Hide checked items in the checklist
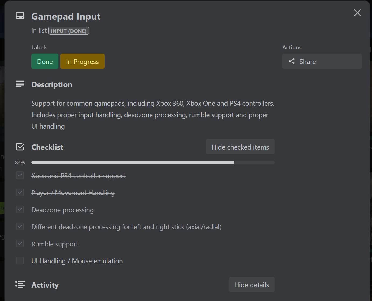The width and height of the screenshot is (372, 301). point(240,147)
